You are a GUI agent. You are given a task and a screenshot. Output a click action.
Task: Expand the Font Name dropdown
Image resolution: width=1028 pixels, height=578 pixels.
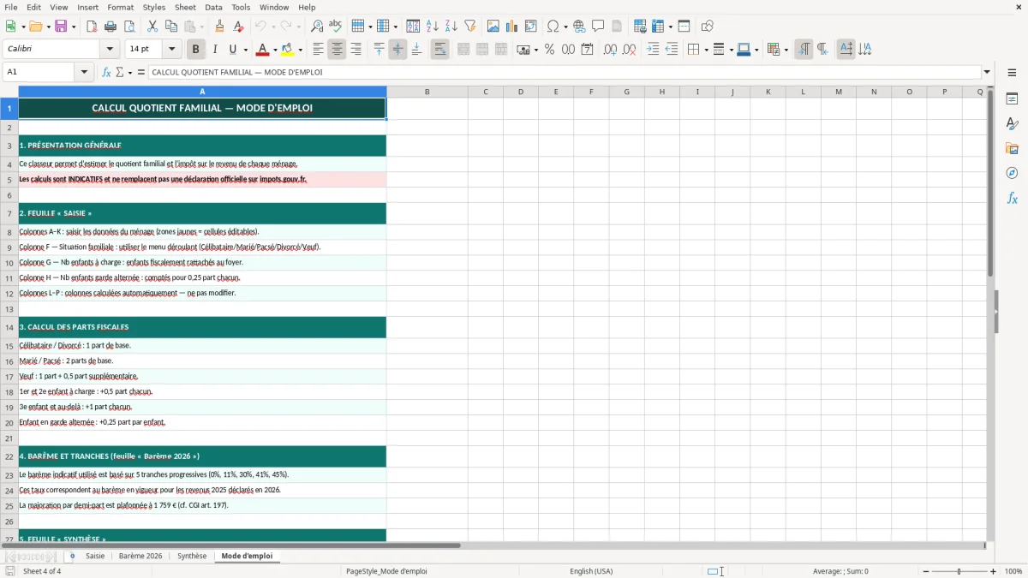click(x=110, y=50)
